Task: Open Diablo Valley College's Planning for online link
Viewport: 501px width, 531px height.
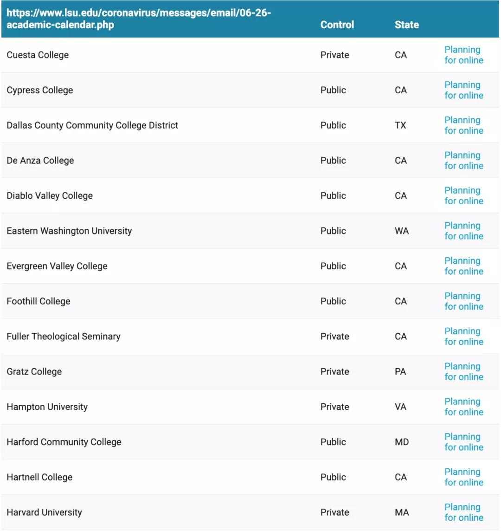Action: [463, 196]
